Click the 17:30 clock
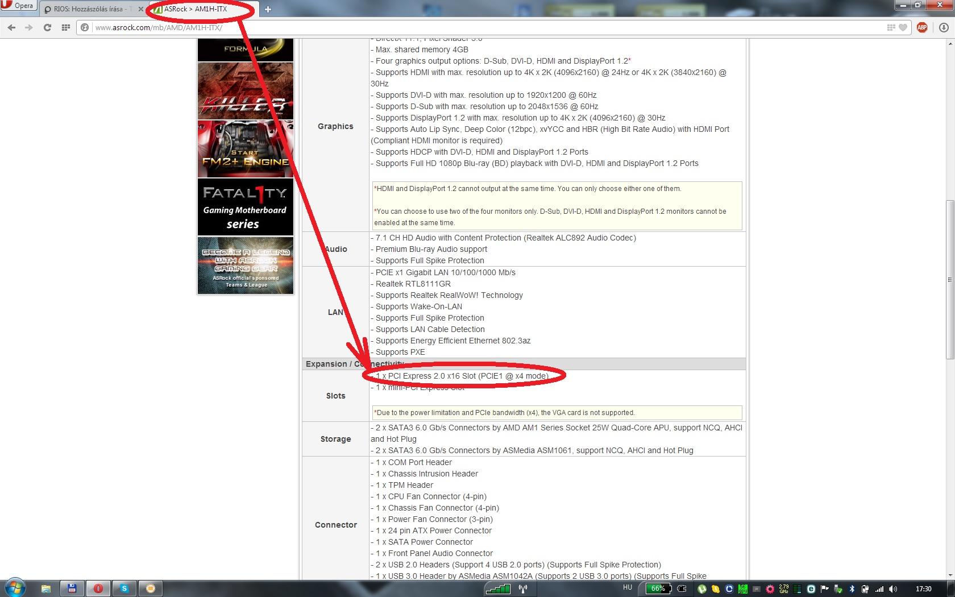 click(924, 588)
